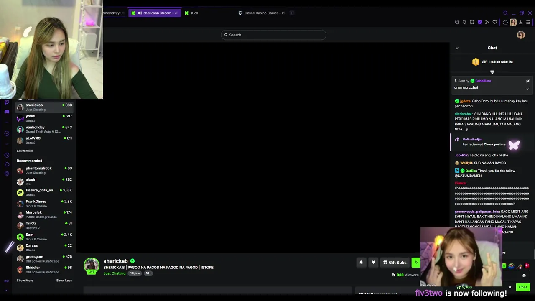Open the zoom-out magnifier toolbar icon
535x301 pixels.
click(457, 22)
